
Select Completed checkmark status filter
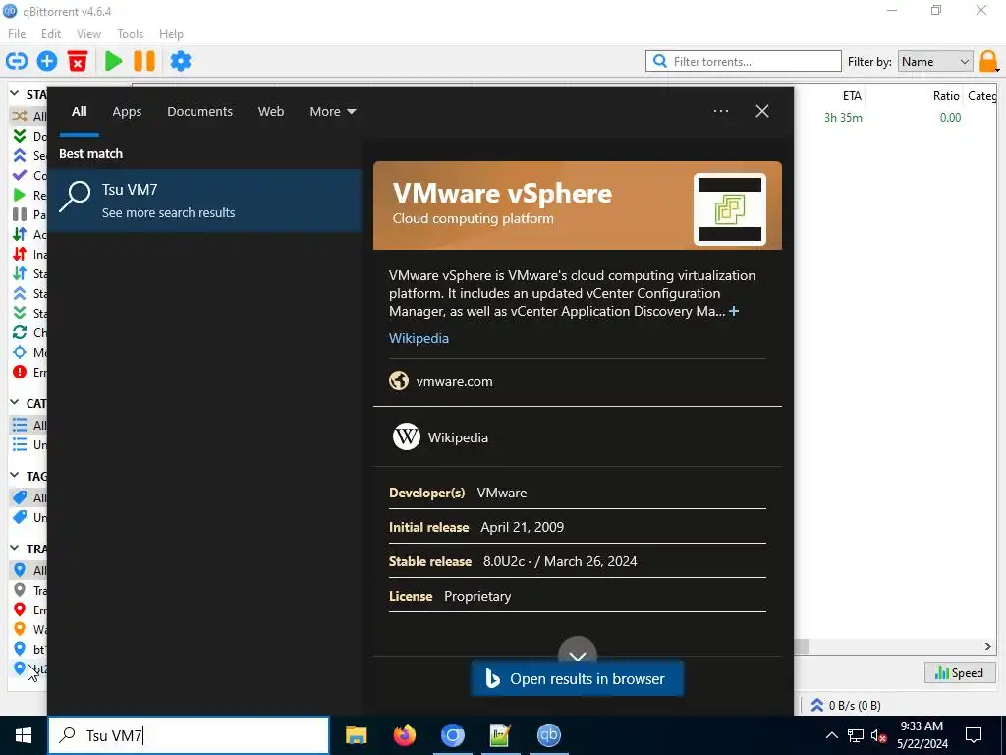click(20, 175)
